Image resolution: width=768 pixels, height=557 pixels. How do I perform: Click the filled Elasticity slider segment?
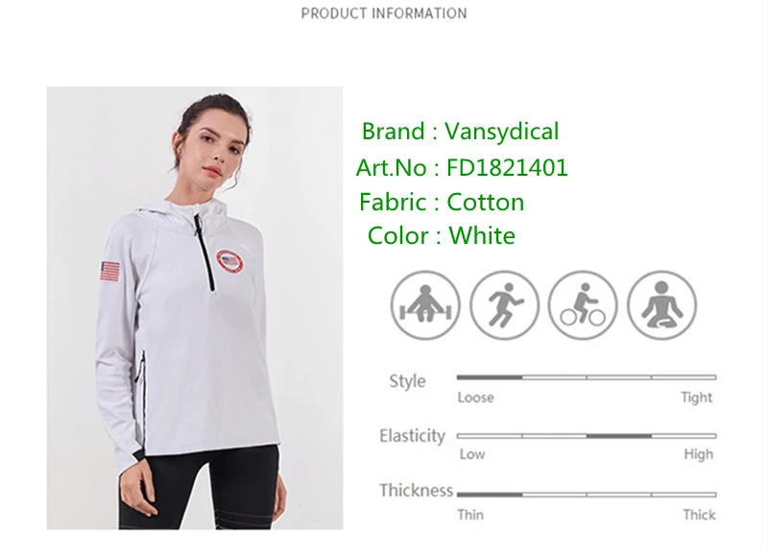[619, 435]
